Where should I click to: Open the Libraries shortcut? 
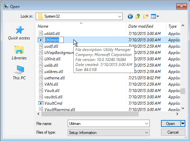click(x=19, y=53)
